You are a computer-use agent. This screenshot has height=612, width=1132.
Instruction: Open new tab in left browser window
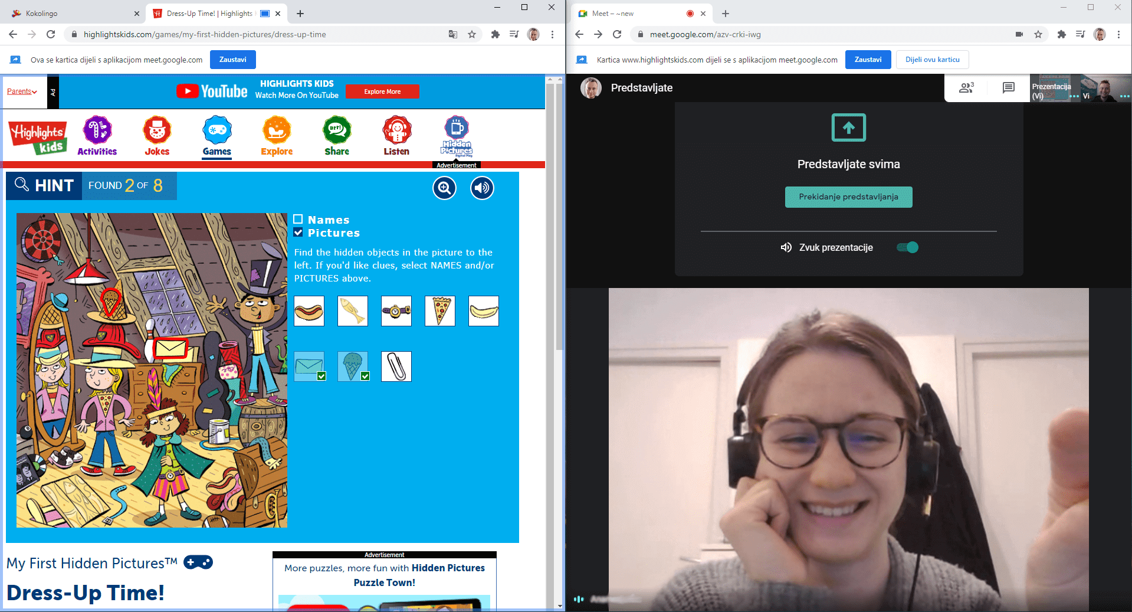300,14
